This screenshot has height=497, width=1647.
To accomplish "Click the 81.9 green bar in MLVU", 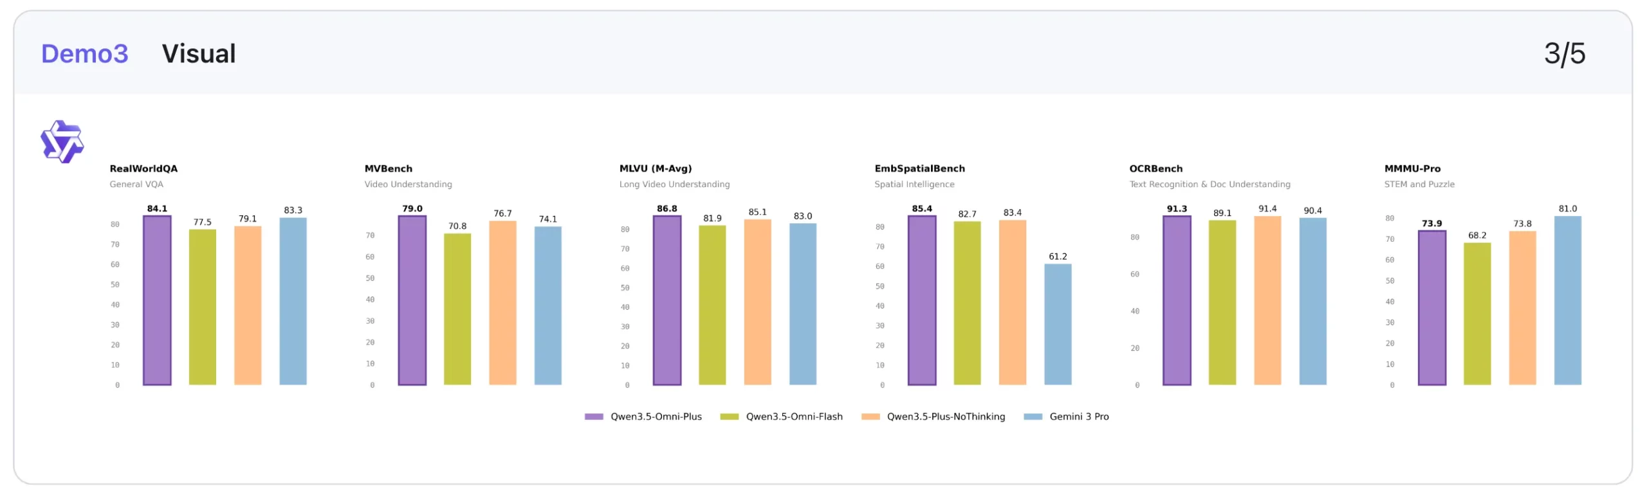I will point(712,305).
